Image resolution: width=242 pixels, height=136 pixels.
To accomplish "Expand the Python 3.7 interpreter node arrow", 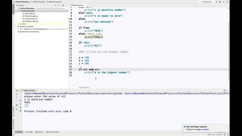I will [18, 29].
